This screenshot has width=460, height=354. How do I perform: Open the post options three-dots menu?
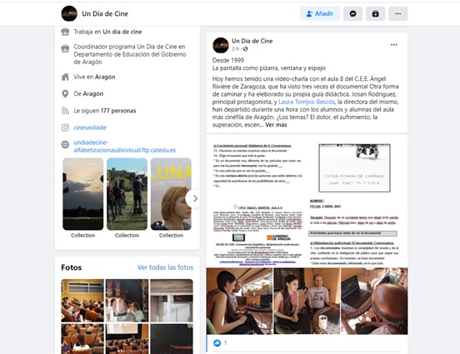coord(394,45)
